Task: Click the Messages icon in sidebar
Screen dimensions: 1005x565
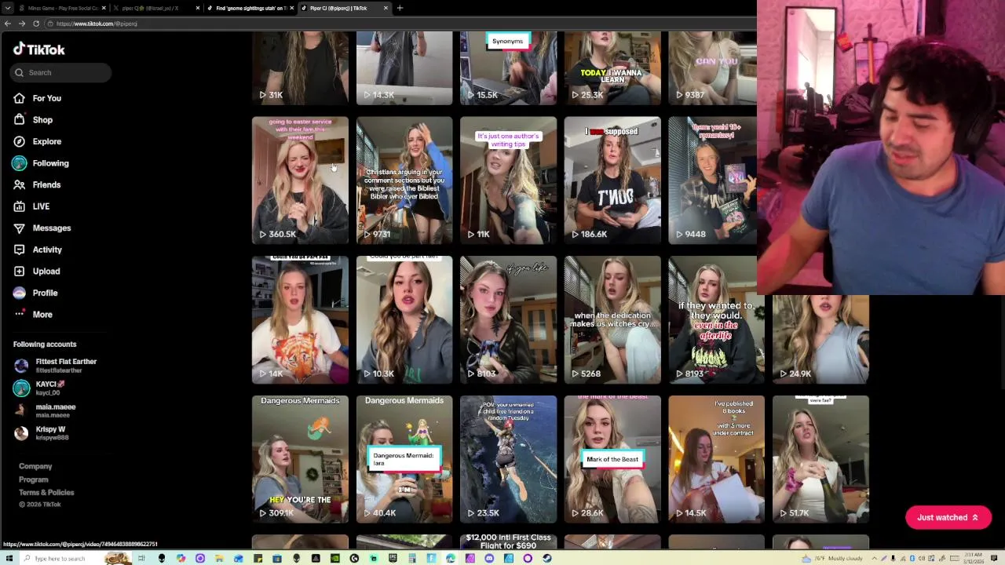Action: (x=19, y=228)
